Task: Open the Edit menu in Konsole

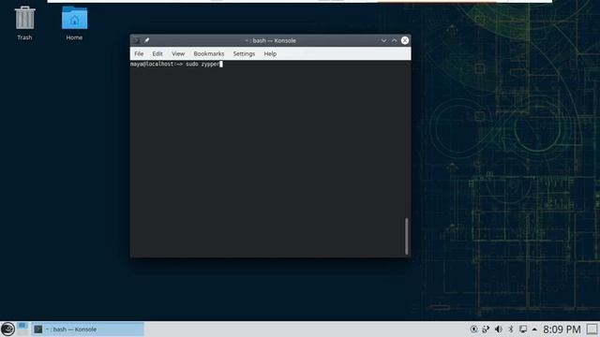Action: (x=157, y=54)
